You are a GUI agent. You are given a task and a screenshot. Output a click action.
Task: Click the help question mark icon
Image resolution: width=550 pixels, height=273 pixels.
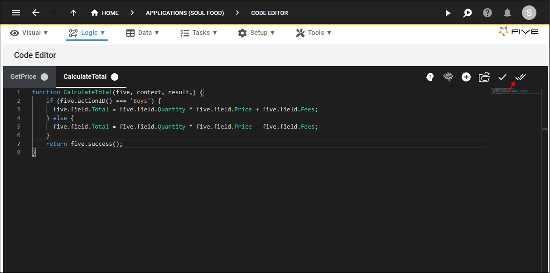487,13
